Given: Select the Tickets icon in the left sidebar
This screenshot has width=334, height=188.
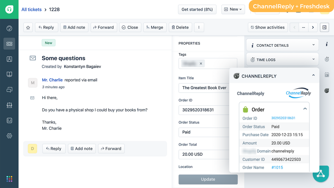Looking at the screenshot, I should click(9, 44).
